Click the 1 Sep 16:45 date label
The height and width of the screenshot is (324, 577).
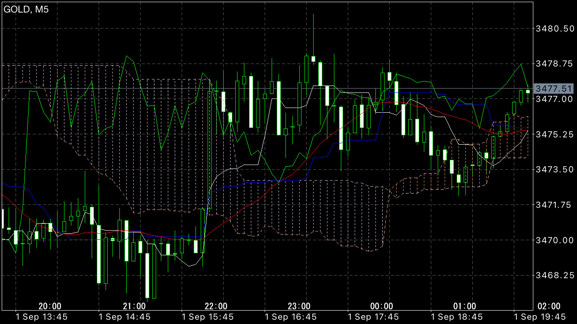[291, 317]
